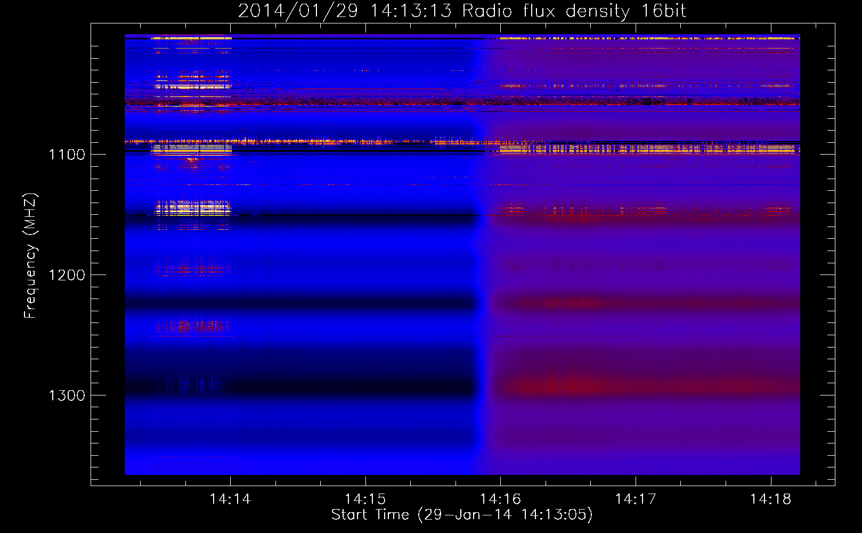Click the '14:13:13' time in the title
The image size is (862, 533).
410,11
